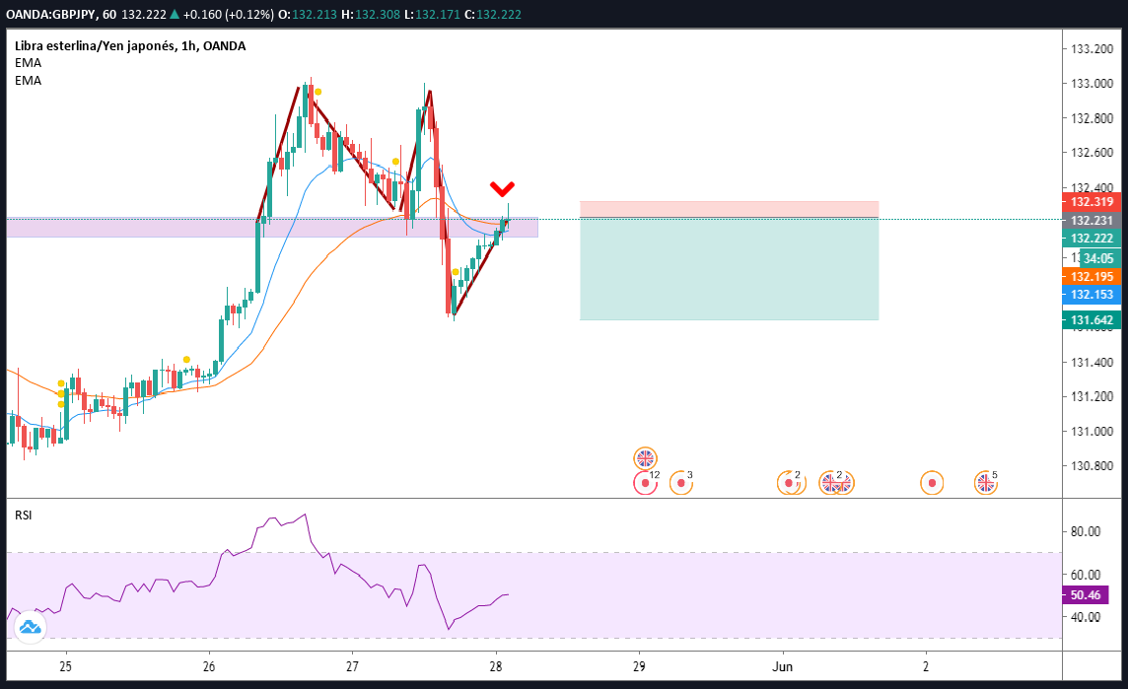Click the date 2 on the time axis
Image resolution: width=1128 pixels, height=689 pixels.
pyautogui.click(x=926, y=666)
